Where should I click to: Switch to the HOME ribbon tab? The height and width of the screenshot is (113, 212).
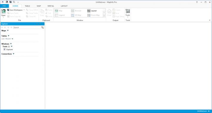15,6
